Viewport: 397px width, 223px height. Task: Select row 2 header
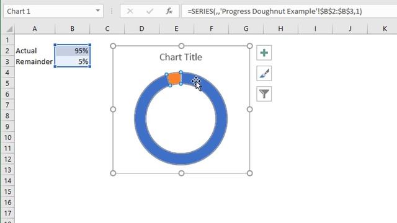tap(7, 51)
